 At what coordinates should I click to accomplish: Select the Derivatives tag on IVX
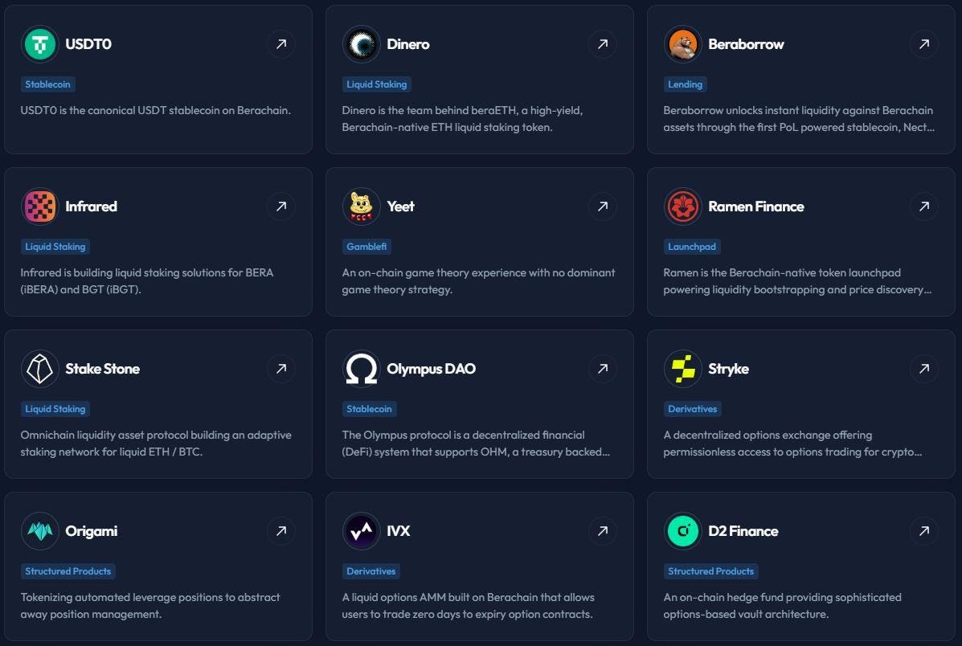point(371,571)
